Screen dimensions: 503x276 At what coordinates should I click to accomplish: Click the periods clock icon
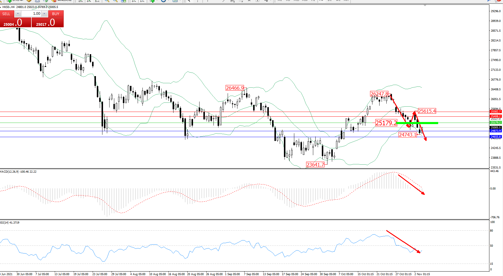(x=163, y=1)
